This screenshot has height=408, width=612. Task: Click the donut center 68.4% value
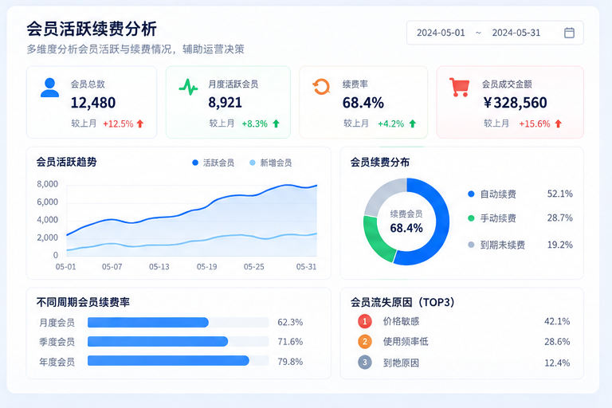pos(406,228)
